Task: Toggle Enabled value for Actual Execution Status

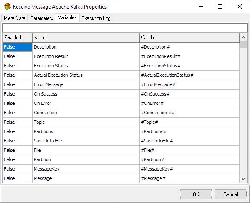Action: pyautogui.click(x=17, y=75)
